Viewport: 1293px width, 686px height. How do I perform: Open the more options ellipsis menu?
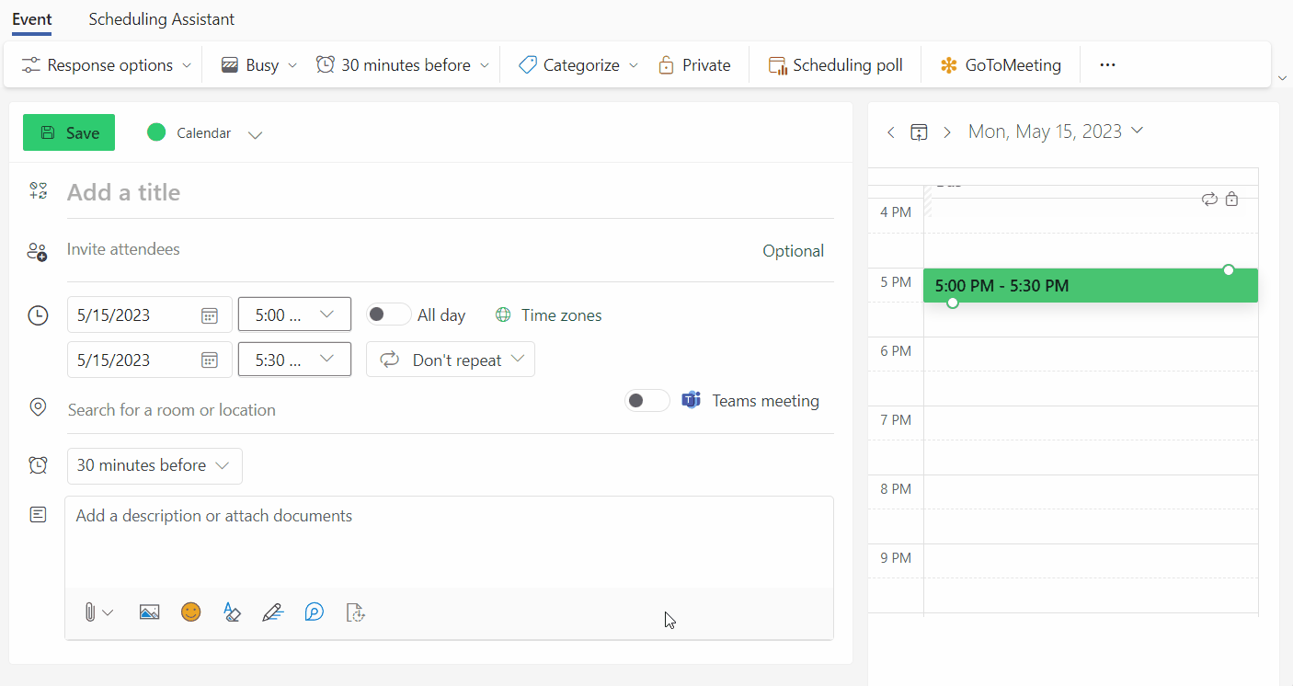tap(1107, 64)
